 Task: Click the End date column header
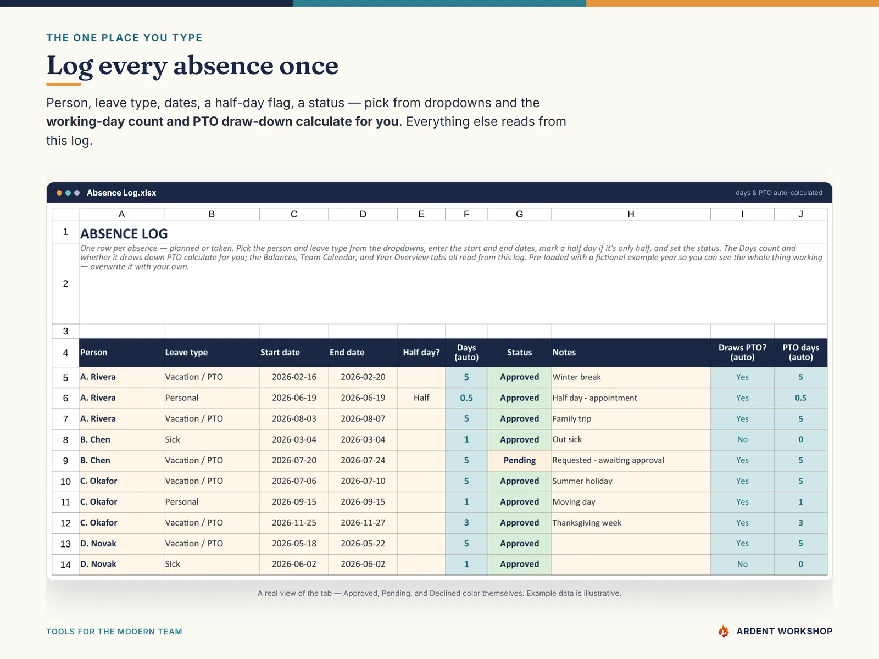coord(363,353)
